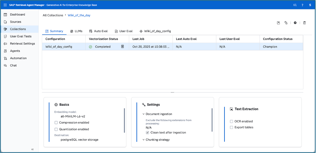Screen dimensions: 316x153
Task: Sort by the Vectorization Status column header
Action: pos(108,39)
